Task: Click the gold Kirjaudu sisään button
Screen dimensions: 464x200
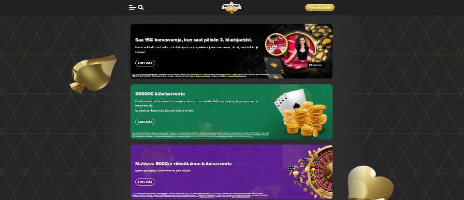Action: [319, 8]
